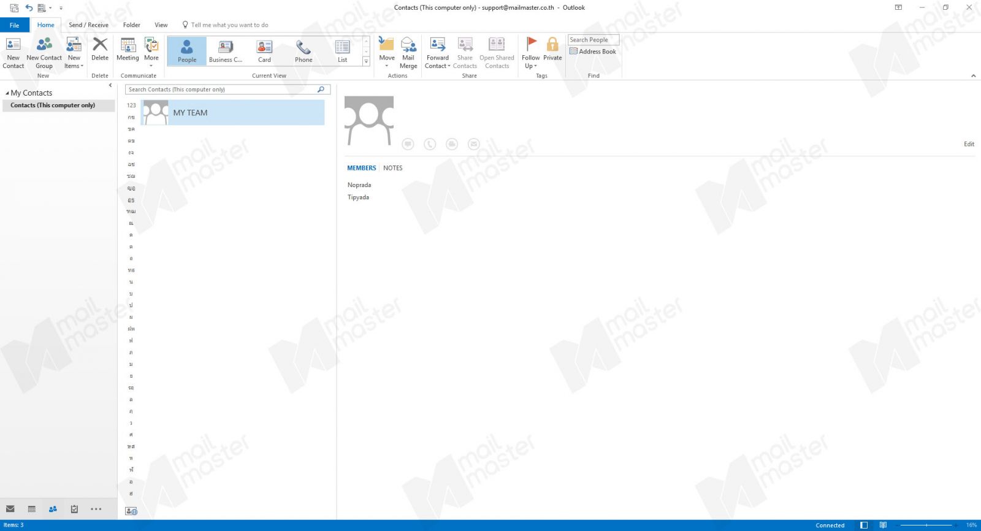This screenshot has width=981, height=531.
Task: Open the More communicate options
Action: coord(151,53)
